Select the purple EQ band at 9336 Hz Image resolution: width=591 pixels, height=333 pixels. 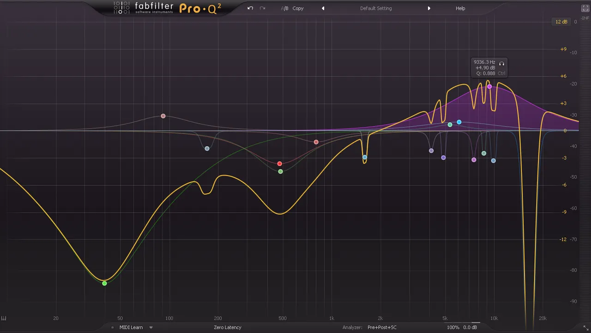click(489, 87)
